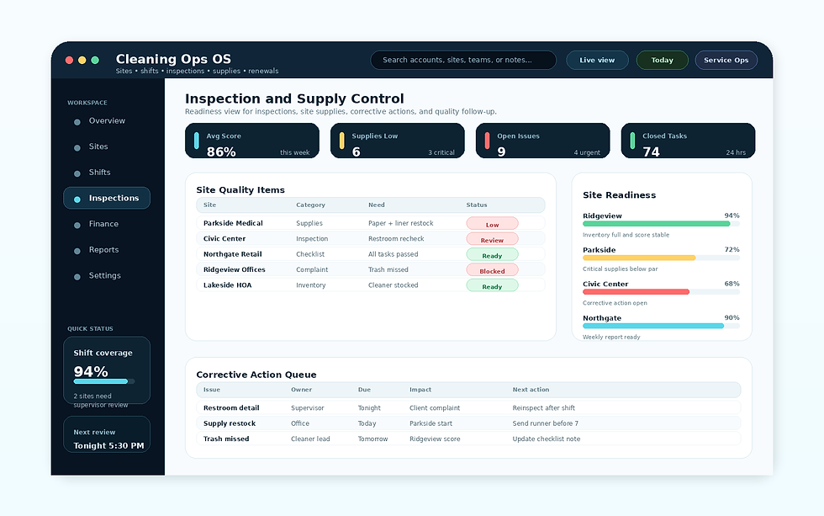
Task: Click the Ready badge for Northgate Retail
Action: click(492, 254)
